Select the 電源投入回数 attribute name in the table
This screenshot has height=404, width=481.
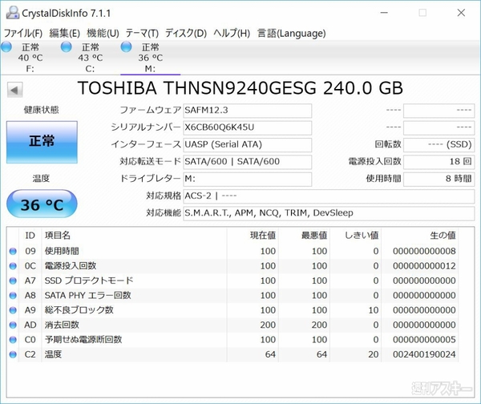click(71, 266)
